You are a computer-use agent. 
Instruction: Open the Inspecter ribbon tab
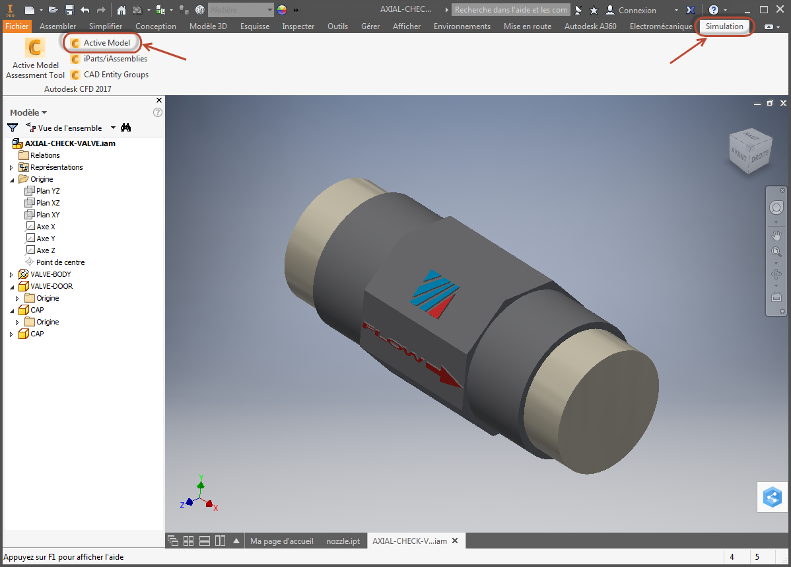click(298, 26)
